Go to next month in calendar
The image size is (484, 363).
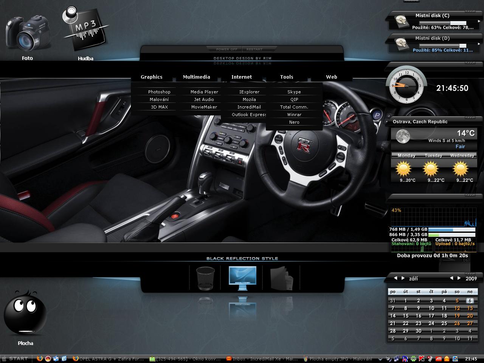tap(403, 278)
